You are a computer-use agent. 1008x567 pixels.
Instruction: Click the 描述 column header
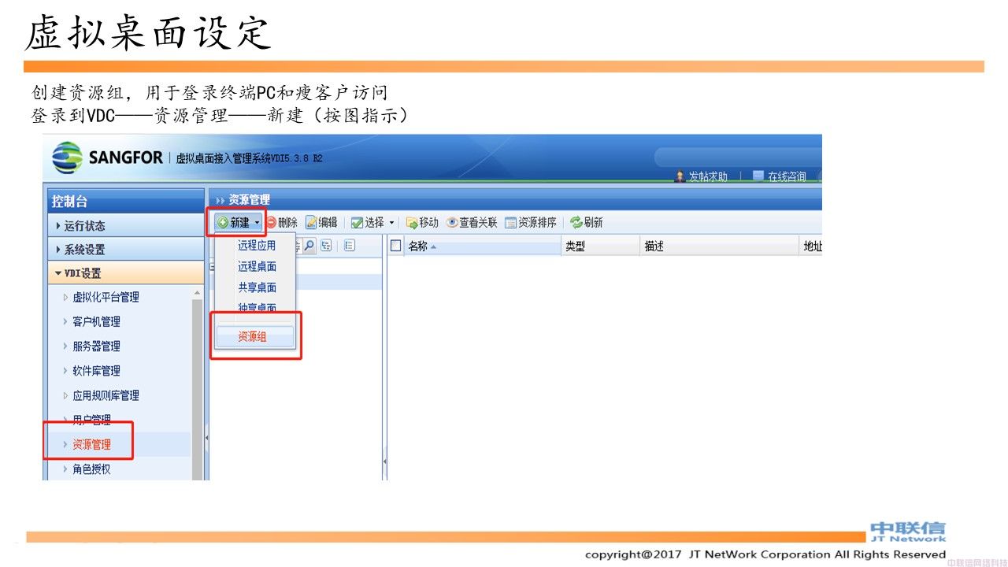click(x=720, y=246)
